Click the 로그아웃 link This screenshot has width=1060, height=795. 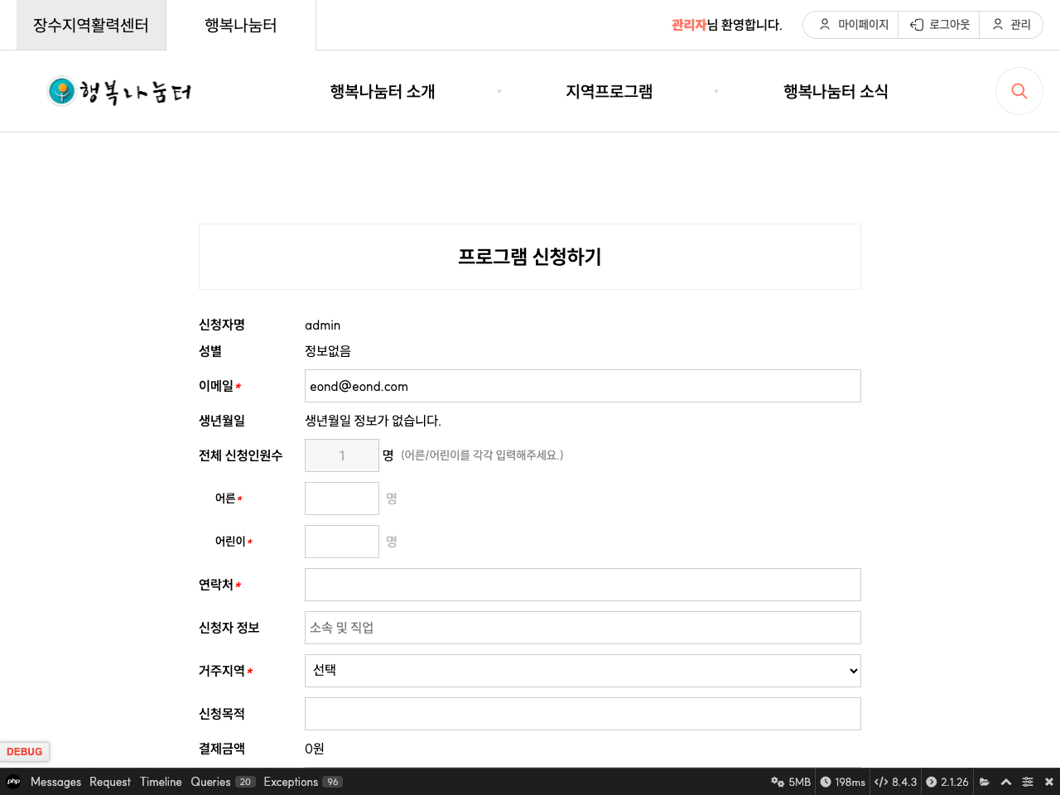tap(940, 25)
